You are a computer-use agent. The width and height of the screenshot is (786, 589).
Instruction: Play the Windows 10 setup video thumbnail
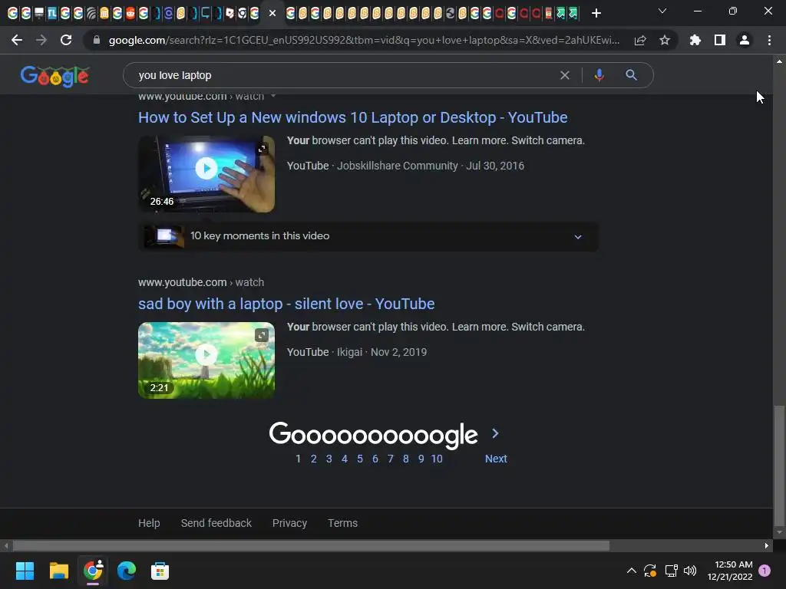pos(206,173)
